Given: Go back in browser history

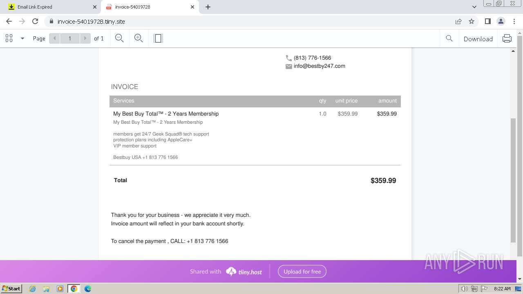Looking at the screenshot, I should (x=9, y=21).
